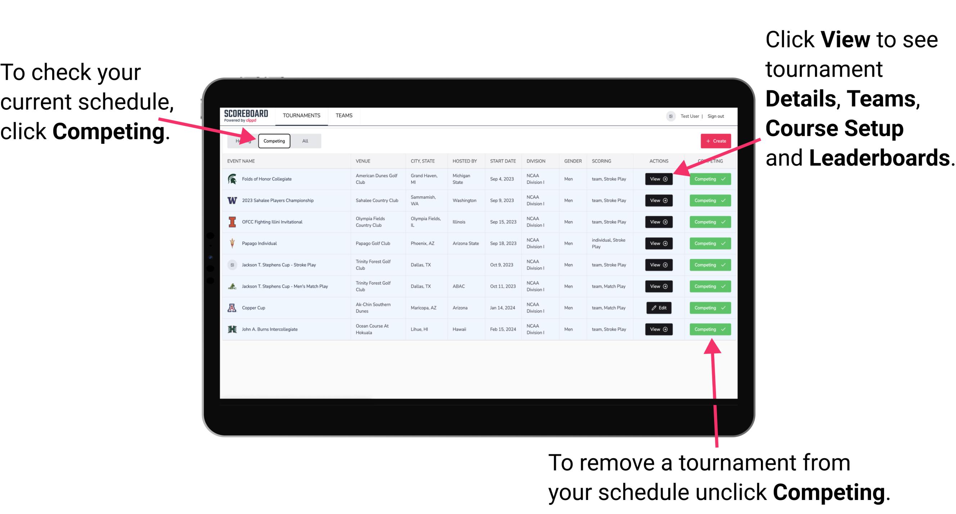Toggle Competing filter tab

click(274, 141)
